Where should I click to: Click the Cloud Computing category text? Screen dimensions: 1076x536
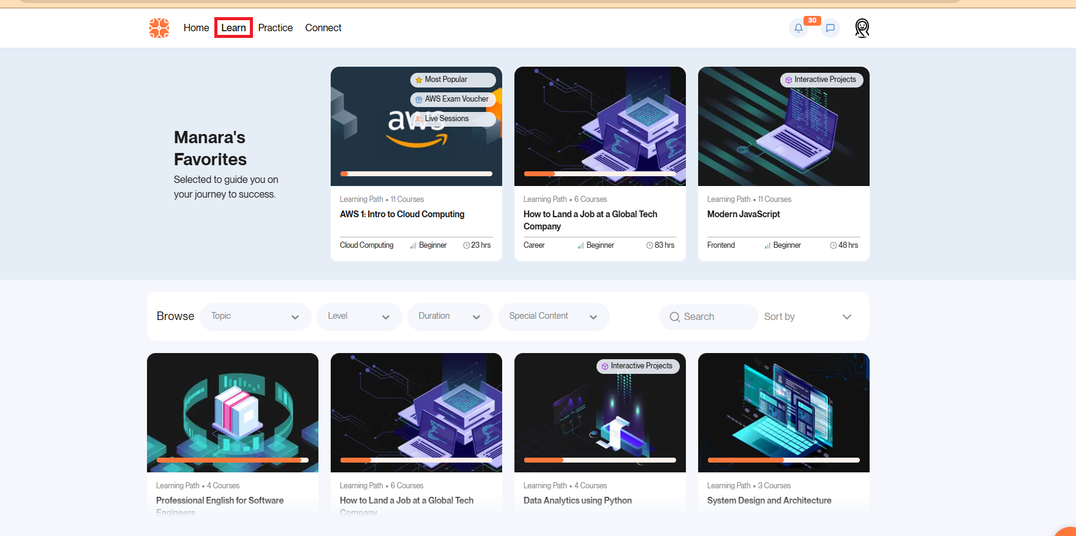click(x=367, y=245)
